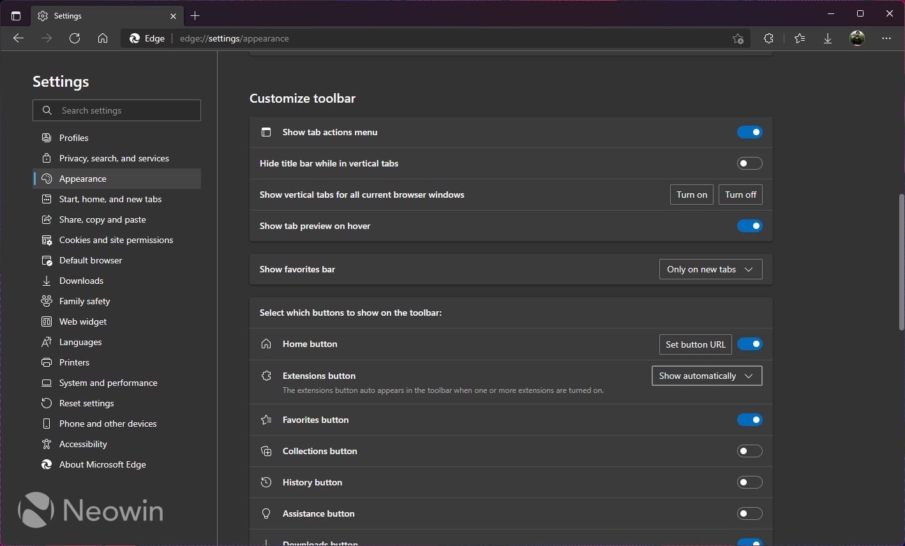Viewport: 905px width, 546px height.
Task: Open the Favorites icon in the toolbar
Action: (x=799, y=38)
